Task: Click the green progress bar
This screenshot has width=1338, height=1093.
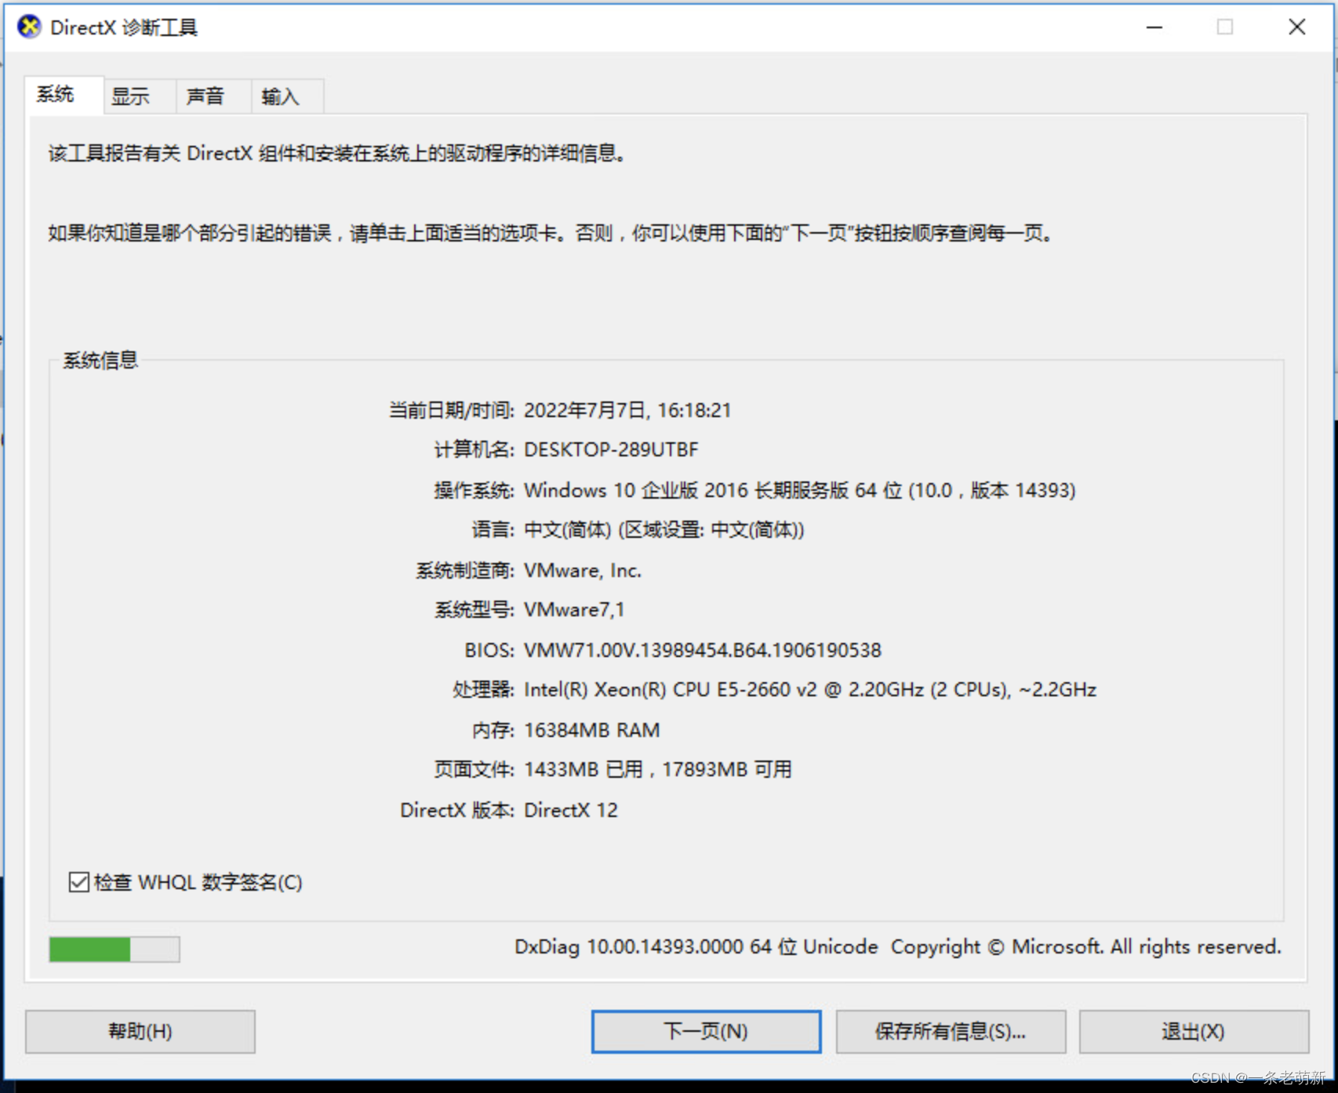Action: click(115, 949)
